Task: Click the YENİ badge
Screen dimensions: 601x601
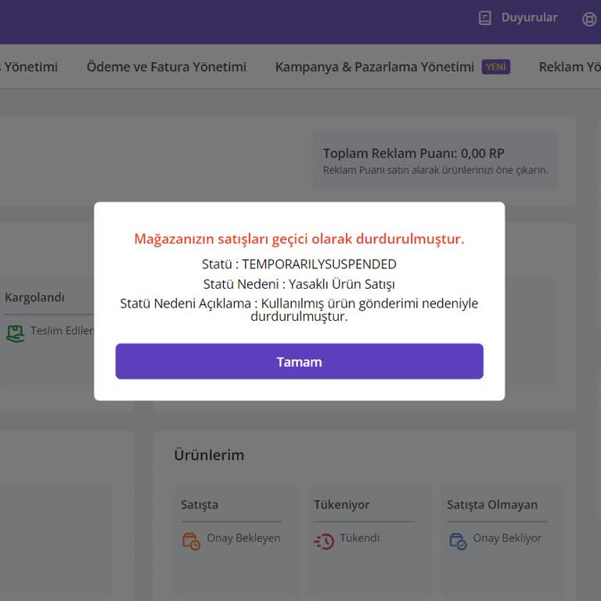Action: click(x=495, y=67)
